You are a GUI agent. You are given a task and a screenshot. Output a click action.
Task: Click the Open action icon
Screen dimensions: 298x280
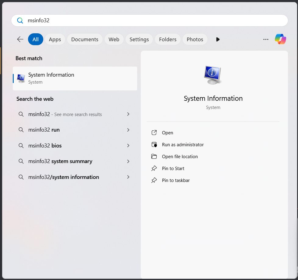pyautogui.click(x=154, y=133)
